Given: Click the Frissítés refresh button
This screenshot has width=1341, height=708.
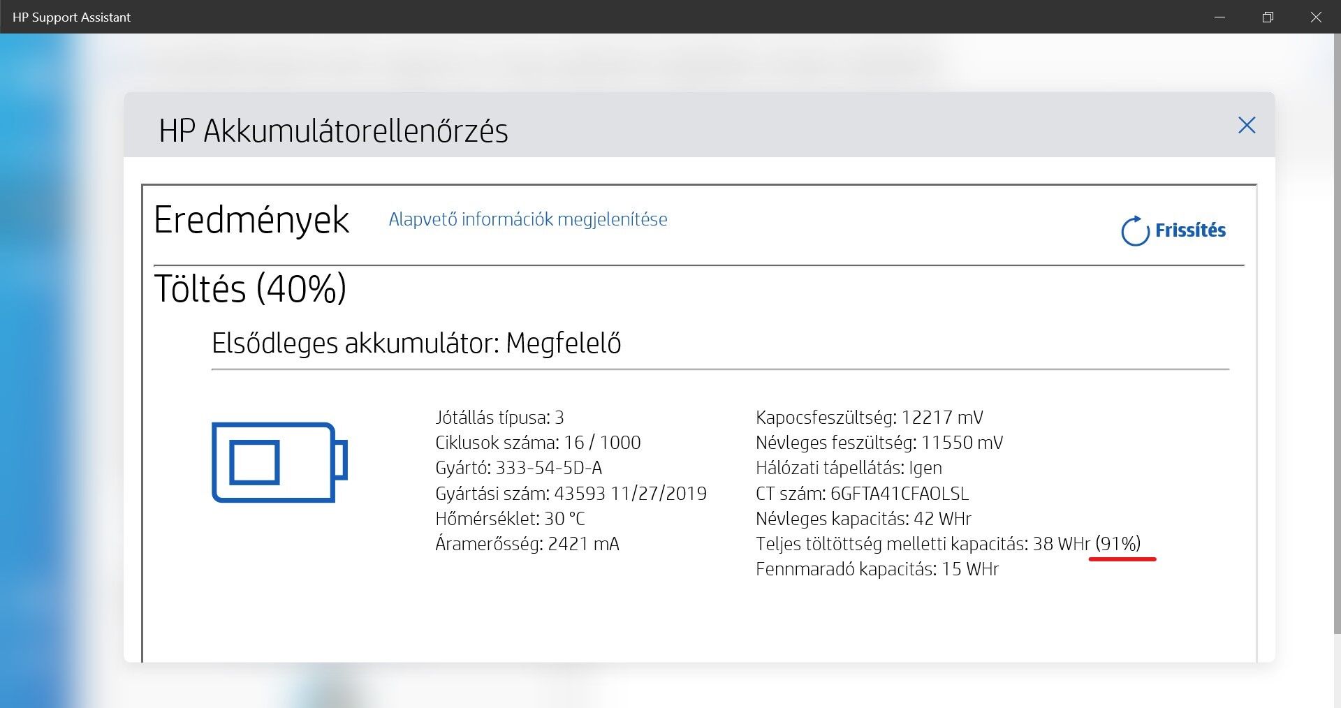Looking at the screenshot, I should point(1173,230).
